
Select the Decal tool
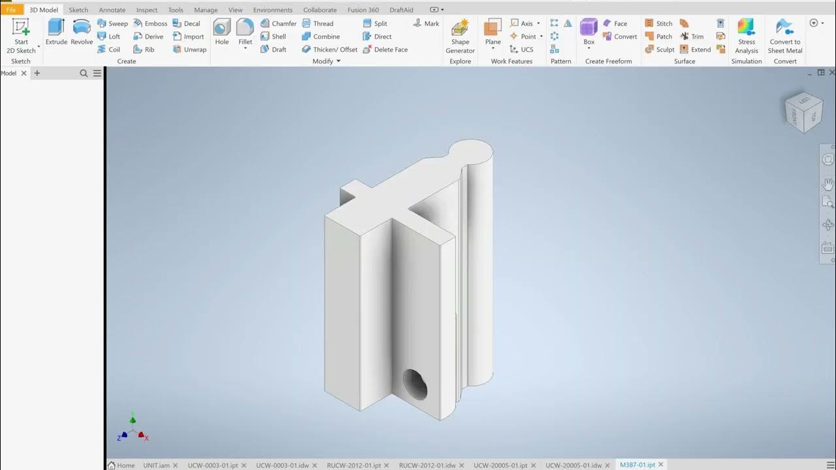(x=186, y=23)
